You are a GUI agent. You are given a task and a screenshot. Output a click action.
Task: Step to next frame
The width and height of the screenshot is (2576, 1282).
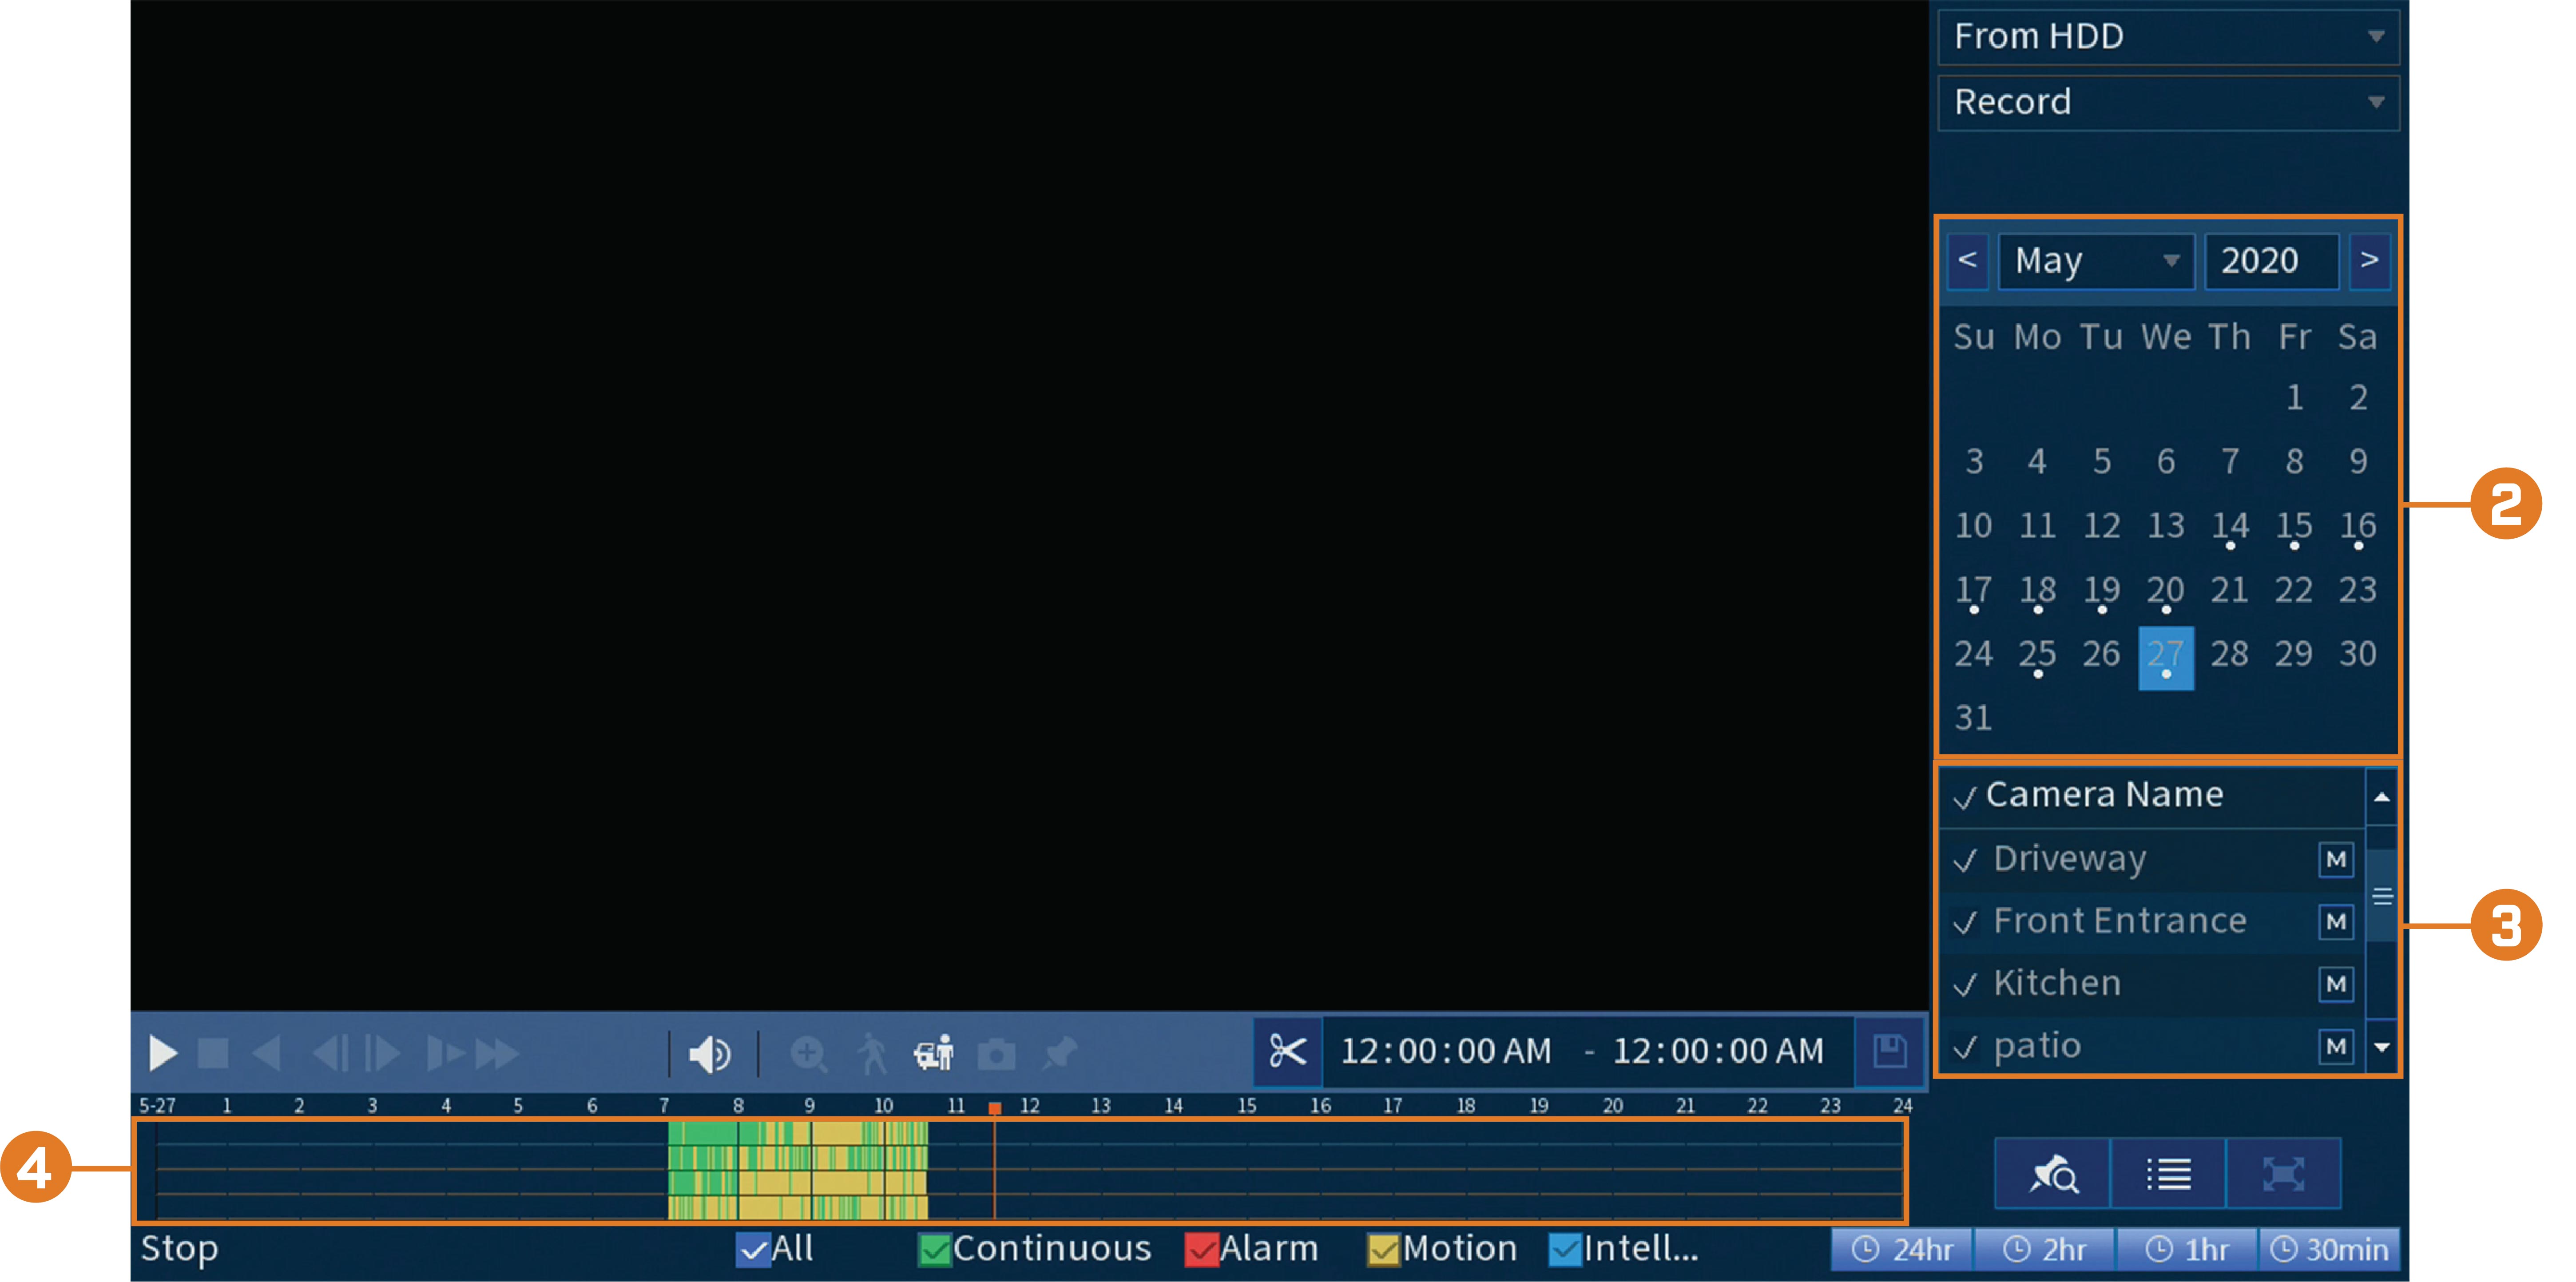click(x=382, y=1053)
